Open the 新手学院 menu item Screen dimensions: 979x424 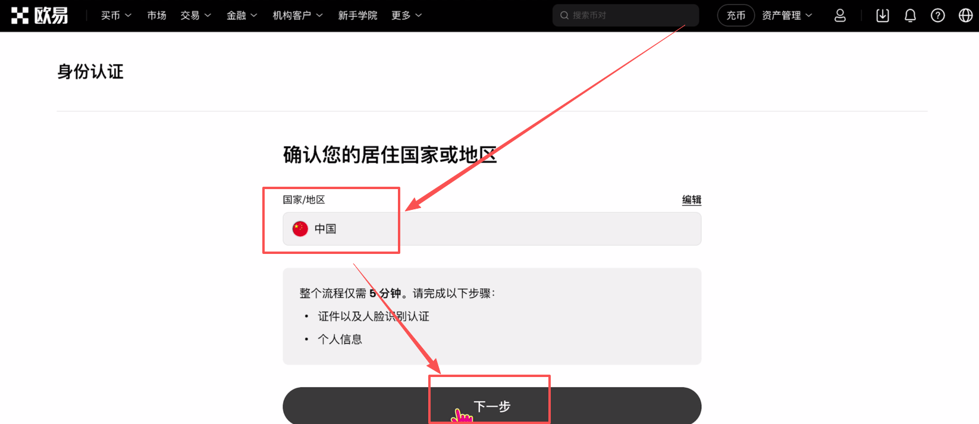tap(357, 15)
